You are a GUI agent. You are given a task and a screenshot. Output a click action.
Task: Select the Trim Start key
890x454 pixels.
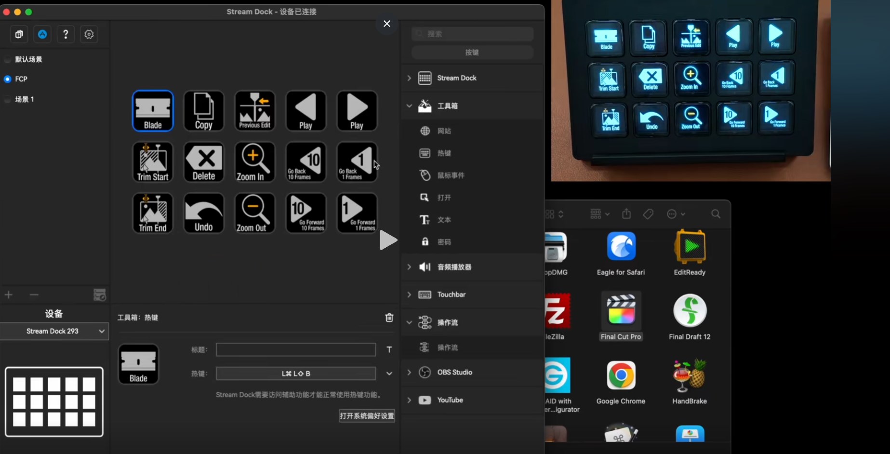pyautogui.click(x=153, y=162)
